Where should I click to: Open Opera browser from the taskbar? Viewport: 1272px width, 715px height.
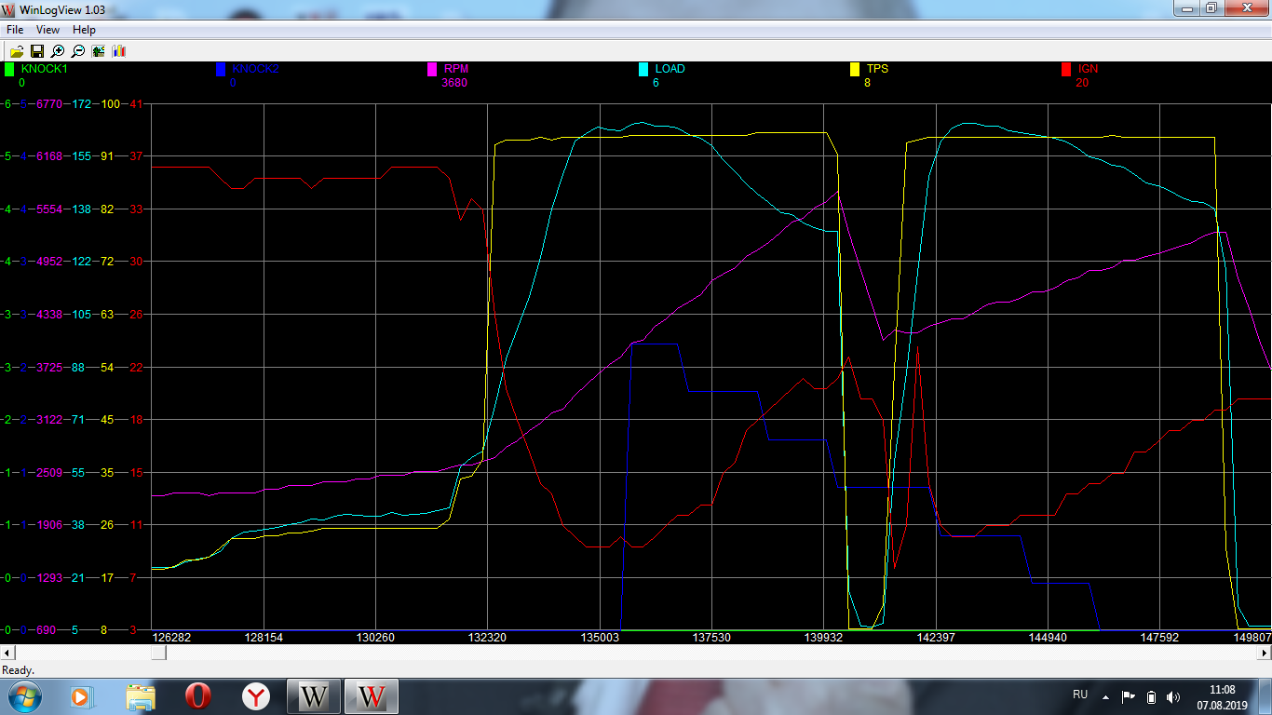198,696
